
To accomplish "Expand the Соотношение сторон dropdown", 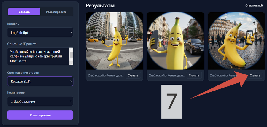I will pos(40,81).
